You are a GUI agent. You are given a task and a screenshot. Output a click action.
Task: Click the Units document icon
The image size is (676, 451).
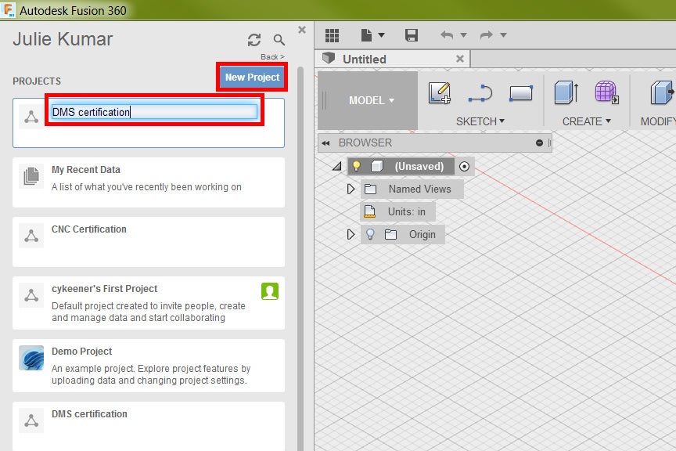pyautogui.click(x=369, y=211)
